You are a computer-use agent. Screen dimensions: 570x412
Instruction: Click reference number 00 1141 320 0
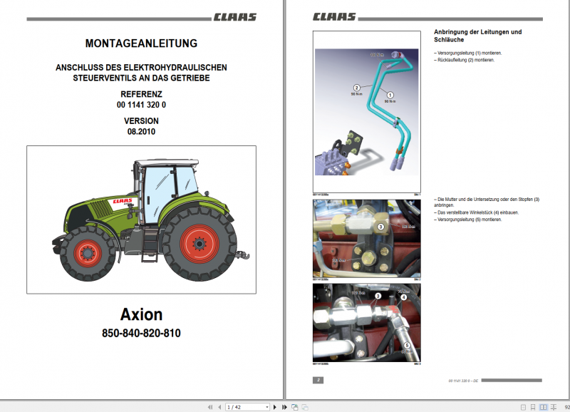[x=141, y=105]
